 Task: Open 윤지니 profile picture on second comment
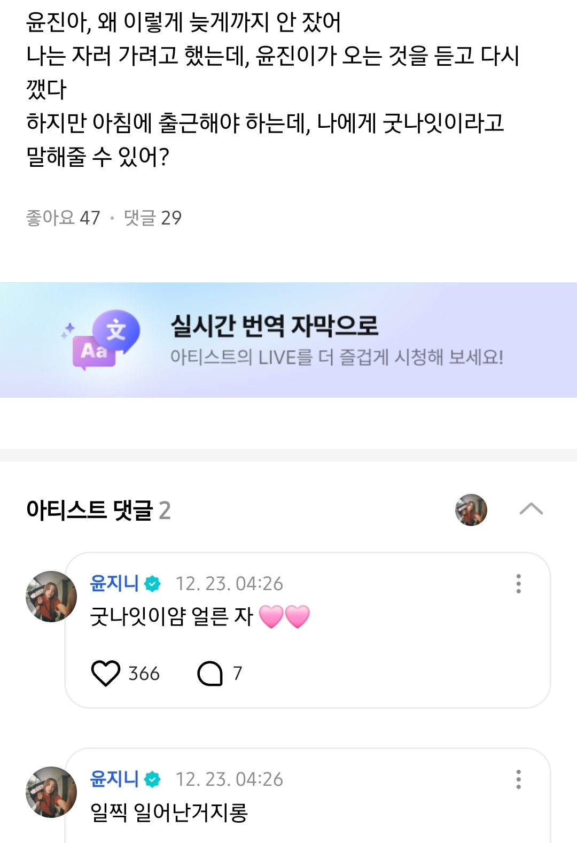tap(51, 792)
